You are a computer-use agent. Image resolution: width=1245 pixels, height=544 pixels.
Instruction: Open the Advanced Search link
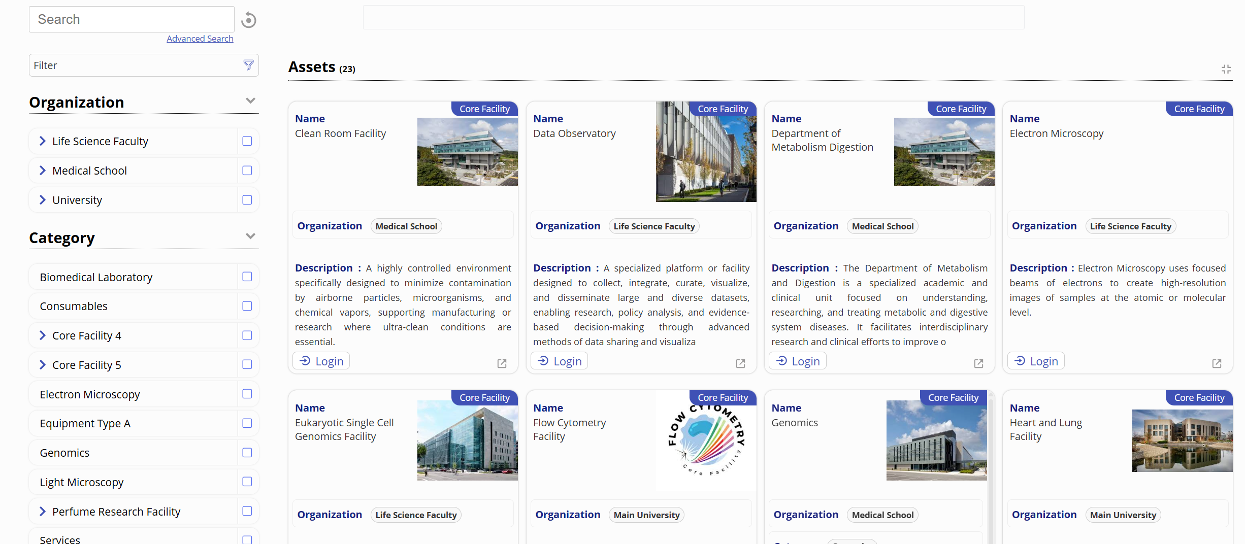(200, 39)
